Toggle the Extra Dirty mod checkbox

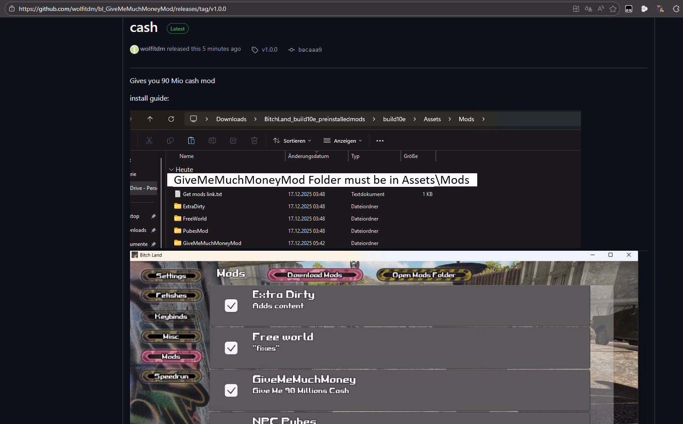[231, 305]
